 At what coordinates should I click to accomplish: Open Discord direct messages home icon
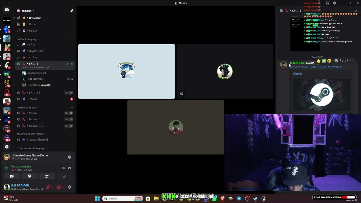coord(7,10)
